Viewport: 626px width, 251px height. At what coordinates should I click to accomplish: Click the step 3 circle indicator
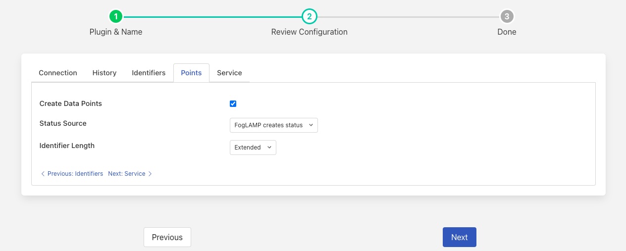tap(507, 16)
